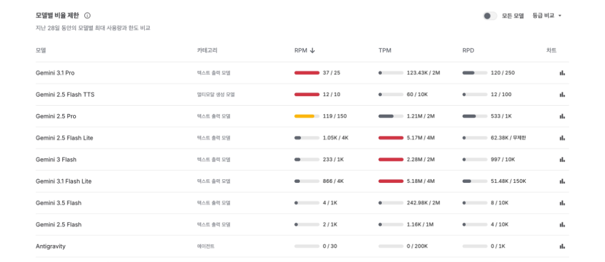
Task: Click the red TPM bar for Gemini 3 Flash
Action: pos(391,159)
